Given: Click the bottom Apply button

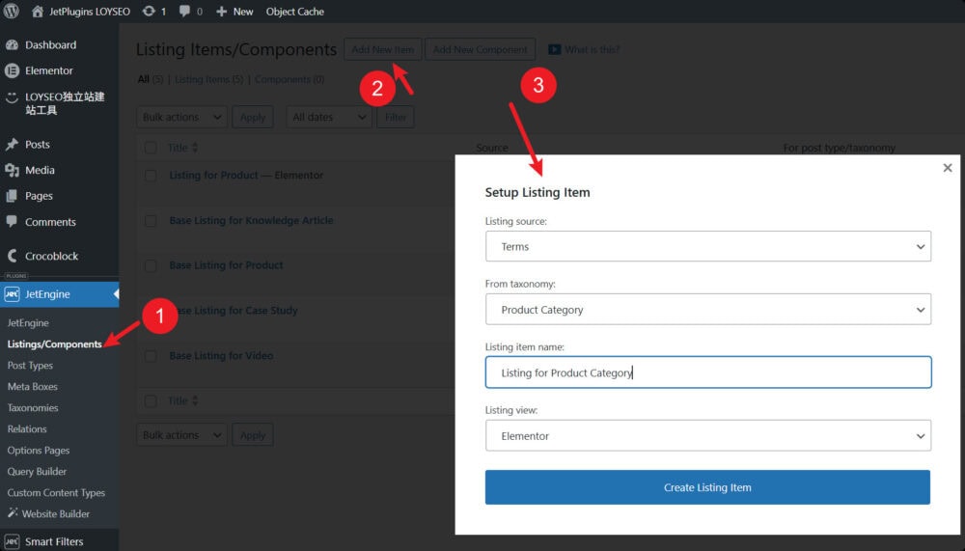Looking at the screenshot, I should 252,434.
